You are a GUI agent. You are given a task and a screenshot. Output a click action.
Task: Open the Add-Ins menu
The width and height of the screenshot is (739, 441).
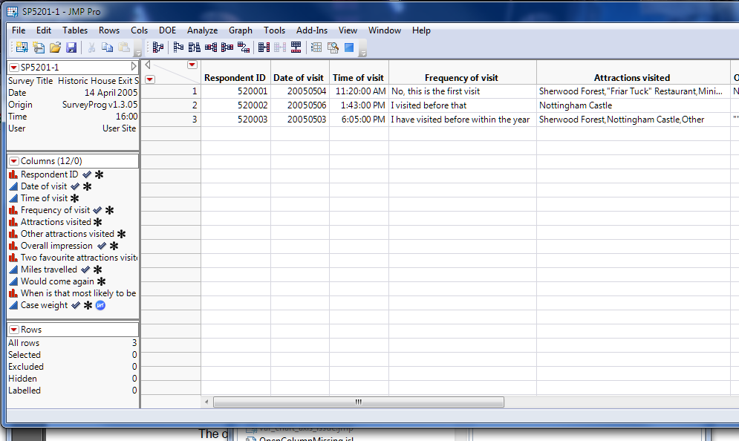311,30
